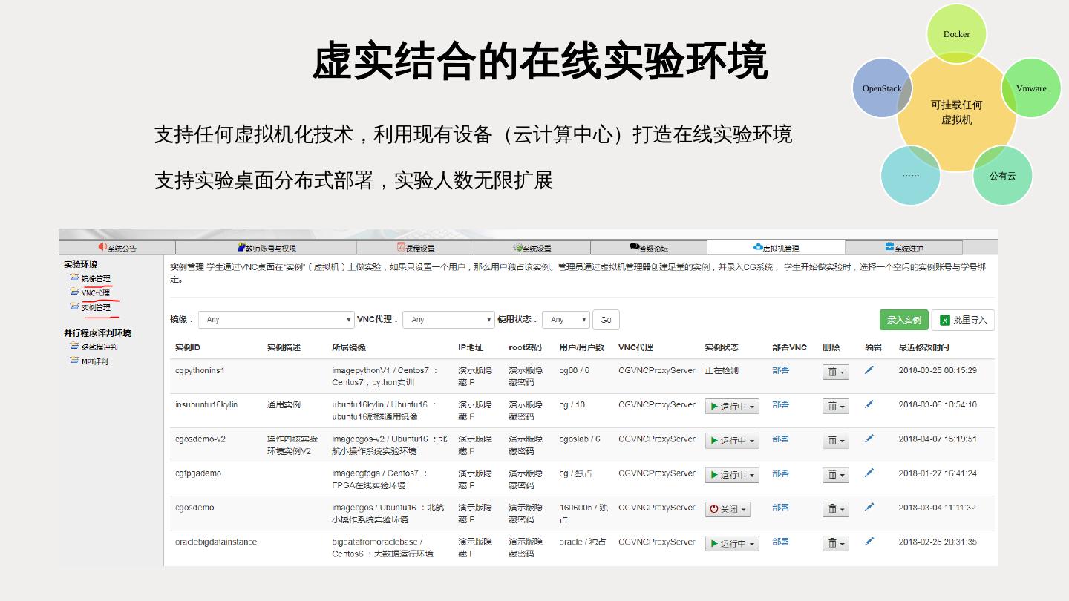Click the Go filter button
This screenshot has width=1069, height=601.
click(x=606, y=320)
